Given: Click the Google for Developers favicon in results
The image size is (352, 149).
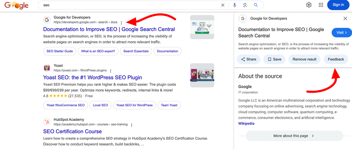Looking at the screenshot, I should click(47, 20).
